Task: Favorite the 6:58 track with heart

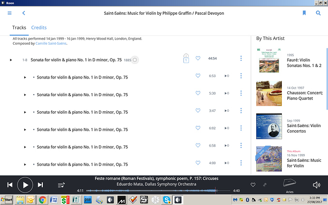Action: (198, 145)
